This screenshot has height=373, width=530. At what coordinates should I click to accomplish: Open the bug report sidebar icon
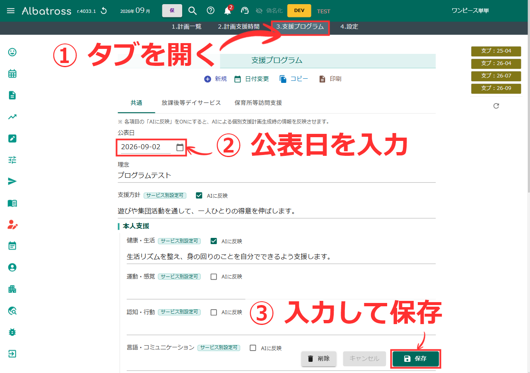pyautogui.click(x=12, y=332)
